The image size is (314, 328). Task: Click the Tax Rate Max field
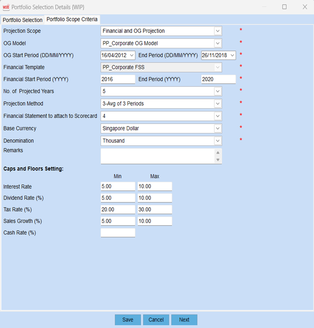click(x=155, y=210)
